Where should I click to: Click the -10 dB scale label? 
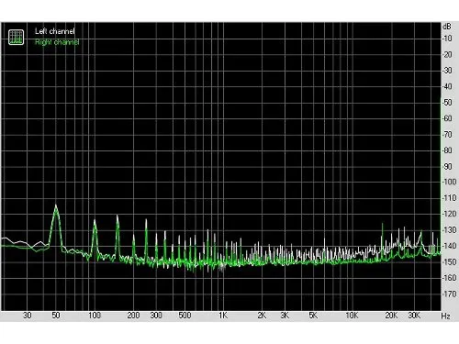[x=447, y=39]
